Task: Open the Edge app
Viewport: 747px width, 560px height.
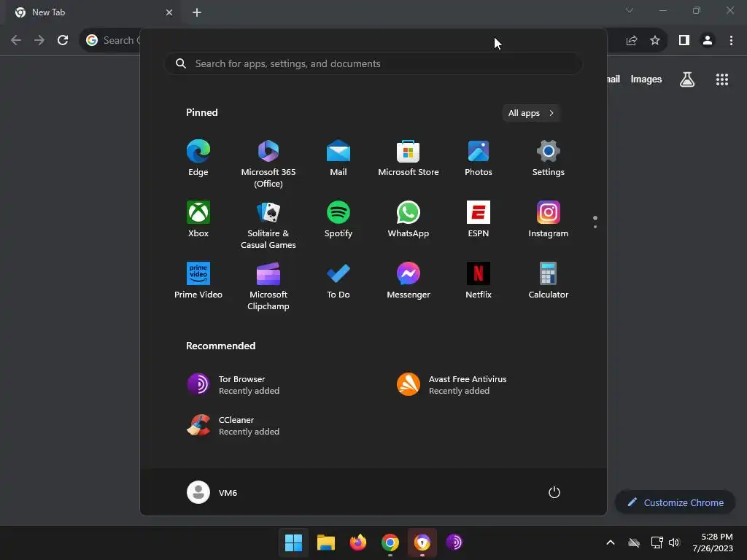Action: pos(198,158)
